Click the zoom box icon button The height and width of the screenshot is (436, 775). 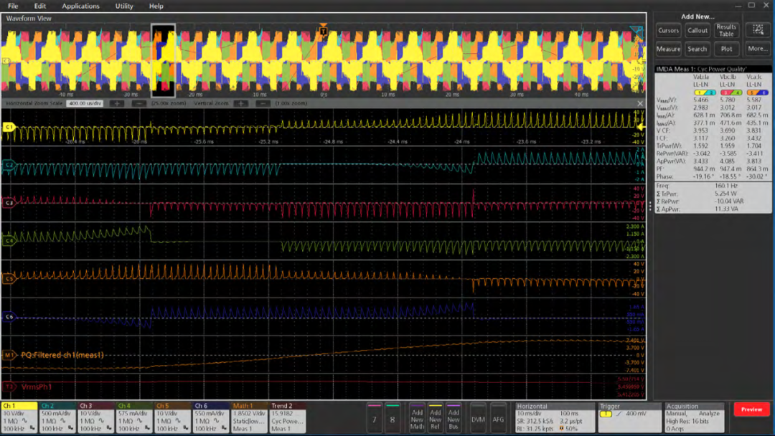click(x=757, y=30)
